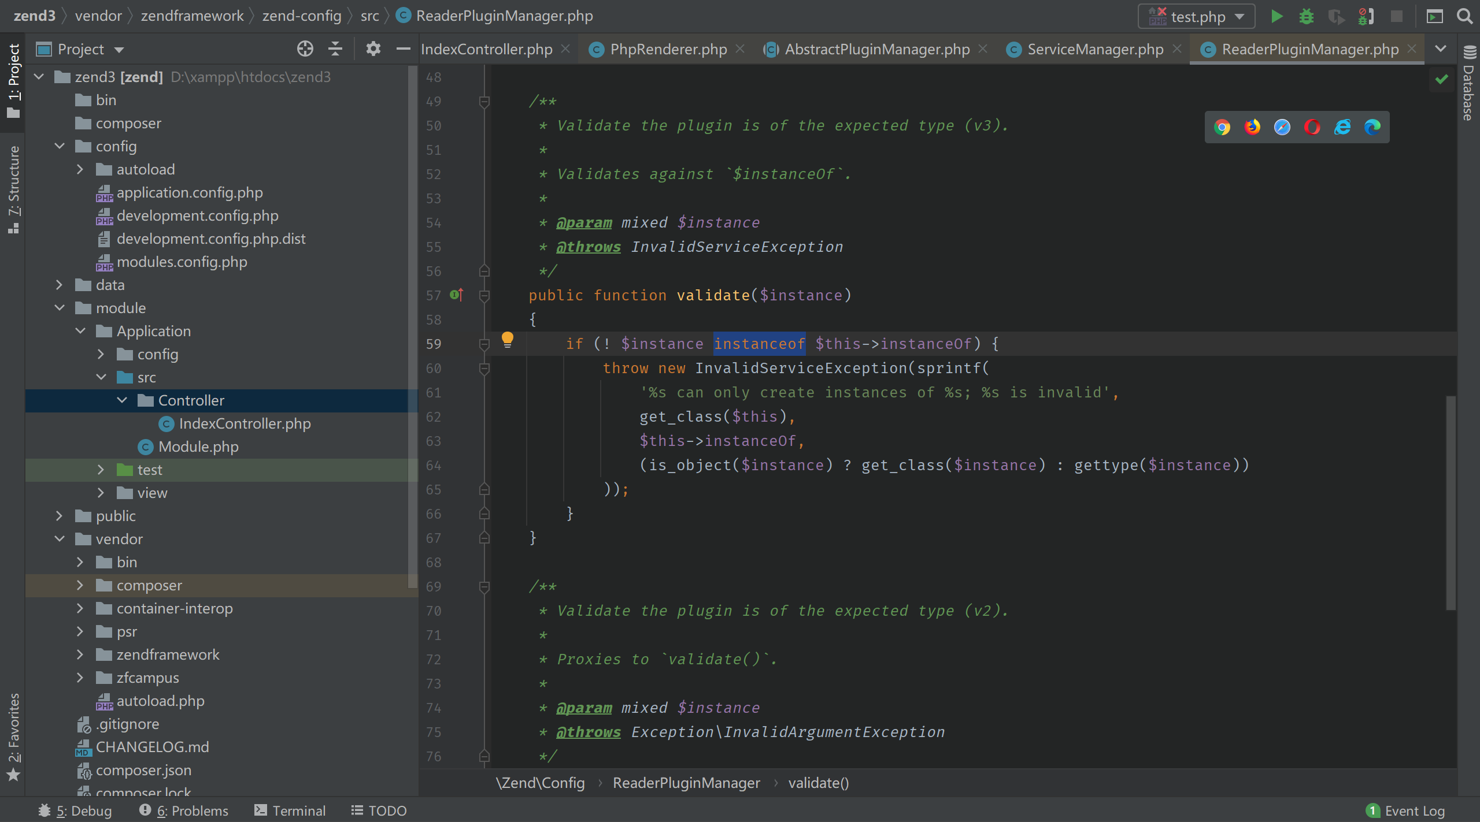Open Project panel settings gear
1480x822 pixels.
pos(373,49)
